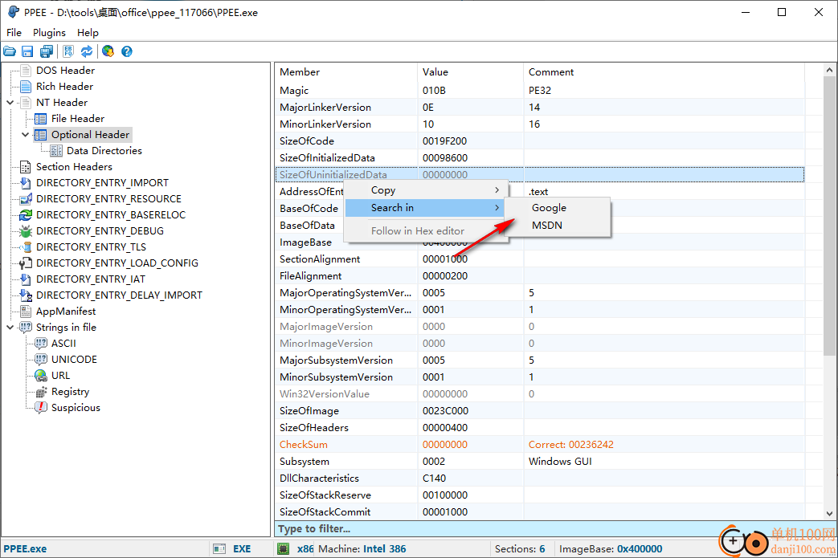Viewport: 838px width, 558px height.
Task: Click the DIRECTORY_ENTRY_IAT icon
Action: coord(25,279)
